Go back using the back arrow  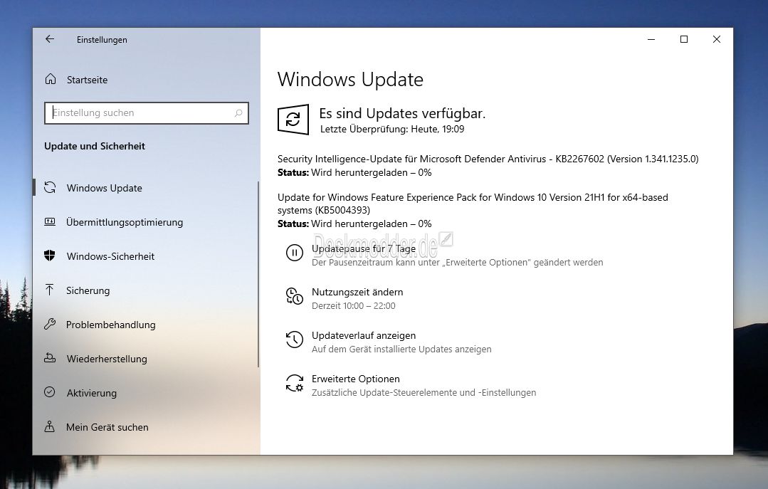[x=50, y=39]
